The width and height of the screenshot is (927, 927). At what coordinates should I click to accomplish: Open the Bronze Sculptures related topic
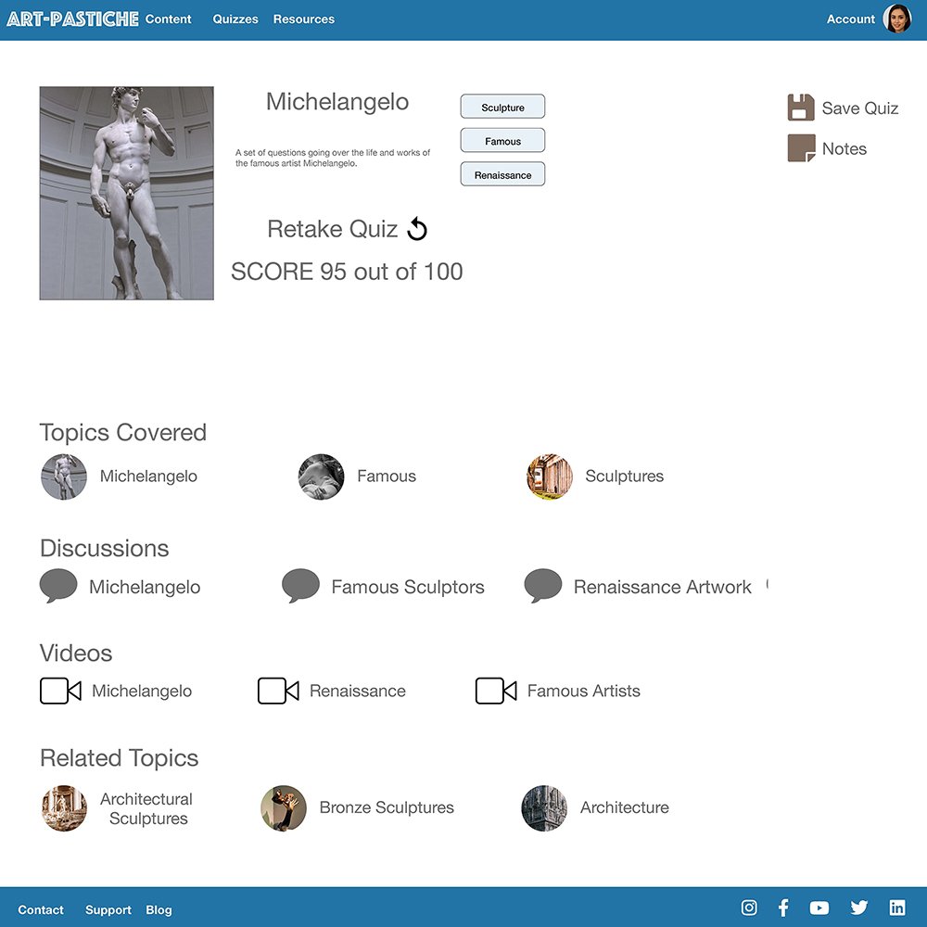point(387,807)
